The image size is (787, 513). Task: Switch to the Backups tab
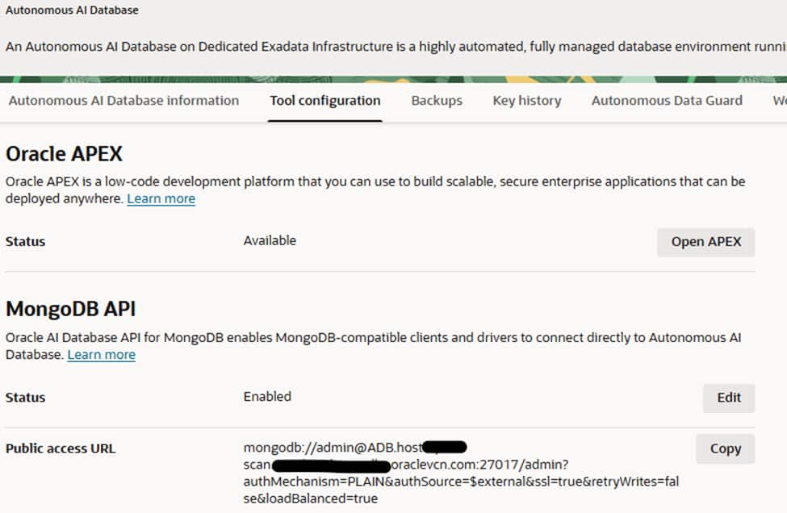pos(437,101)
